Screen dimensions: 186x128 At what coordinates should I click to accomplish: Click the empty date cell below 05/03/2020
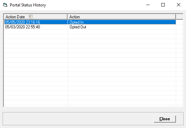click(x=36, y=32)
